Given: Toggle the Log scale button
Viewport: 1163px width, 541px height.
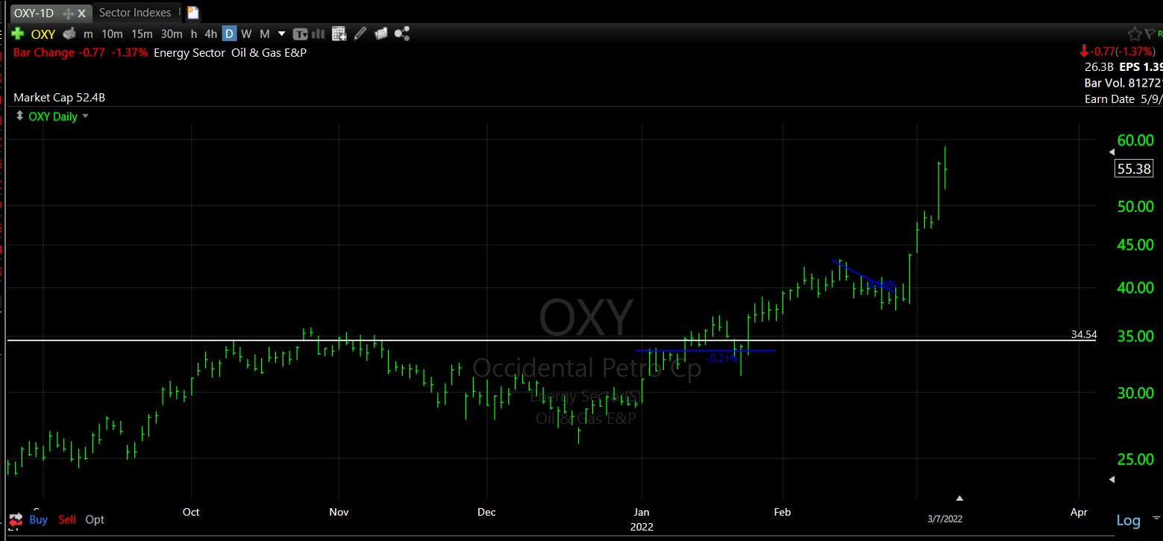Looking at the screenshot, I should point(1128,520).
